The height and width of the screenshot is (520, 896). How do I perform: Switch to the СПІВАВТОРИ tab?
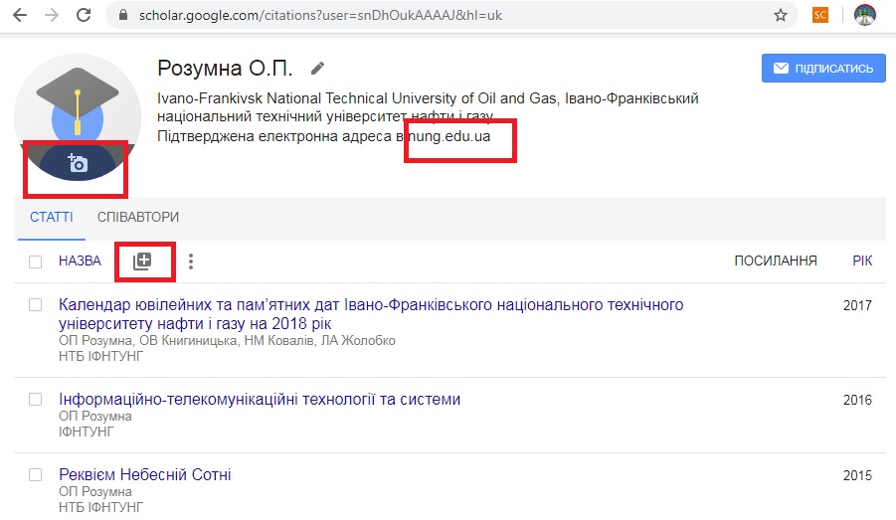click(x=137, y=217)
